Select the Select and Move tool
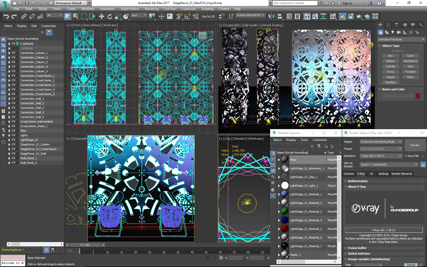The image size is (427, 267). pyautogui.click(x=101, y=17)
